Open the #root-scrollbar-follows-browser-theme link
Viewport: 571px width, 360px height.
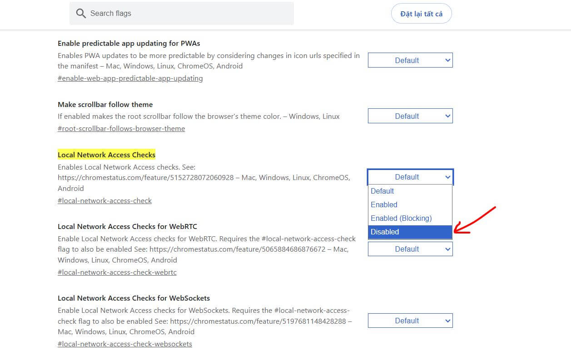121,128
